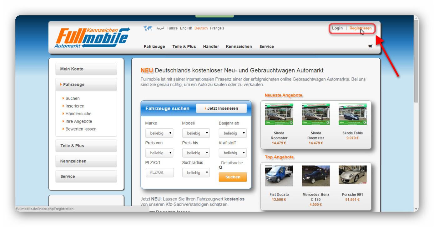This screenshot has height=227, width=434.
Task: Click the world map language icon
Action: pos(147,28)
